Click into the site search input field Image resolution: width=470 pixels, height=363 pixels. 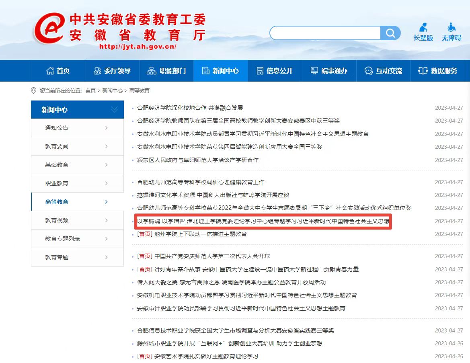coord(325,33)
